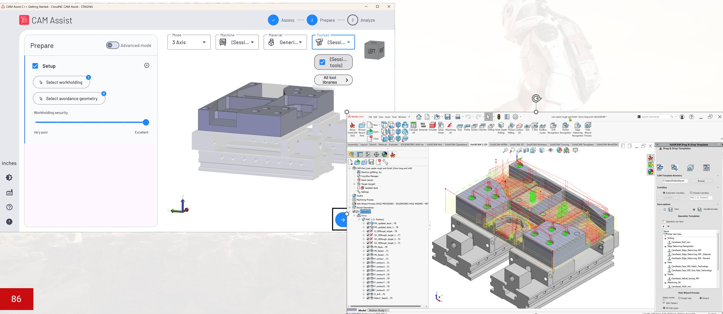Click the alert icon in CAM Assist sidebar
Image resolution: width=723 pixels, height=314 pixels.
[9, 222]
